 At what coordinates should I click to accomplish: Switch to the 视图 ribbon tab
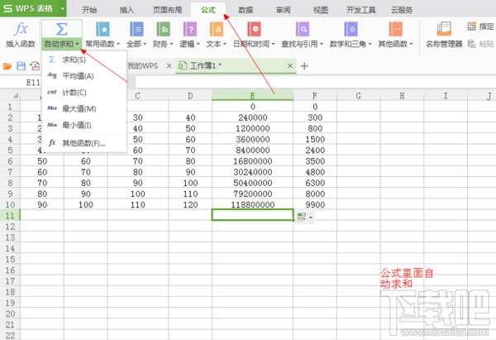pyautogui.click(x=321, y=10)
